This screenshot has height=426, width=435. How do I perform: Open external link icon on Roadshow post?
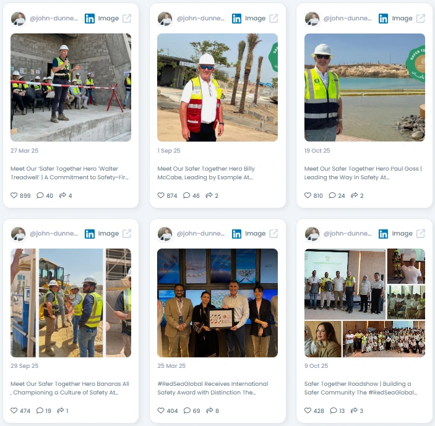pyautogui.click(x=421, y=234)
